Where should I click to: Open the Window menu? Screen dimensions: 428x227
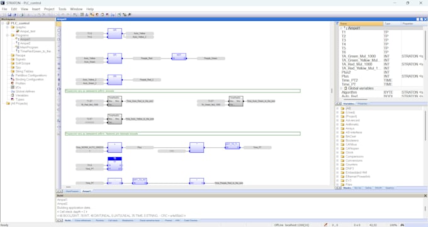point(76,9)
